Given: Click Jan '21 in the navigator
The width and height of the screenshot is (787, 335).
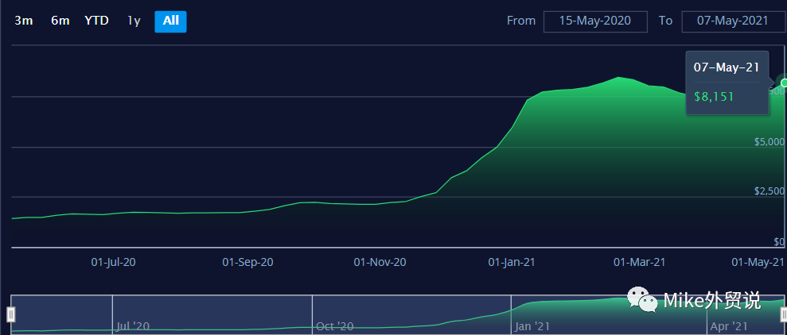Looking at the screenshot, I should click(532, 326).
